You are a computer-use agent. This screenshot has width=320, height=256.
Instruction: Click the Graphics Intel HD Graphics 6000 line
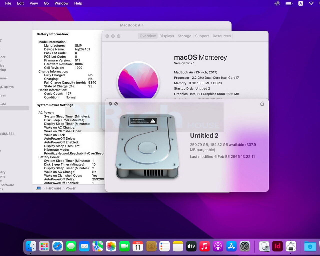click(x=206, y=94)
